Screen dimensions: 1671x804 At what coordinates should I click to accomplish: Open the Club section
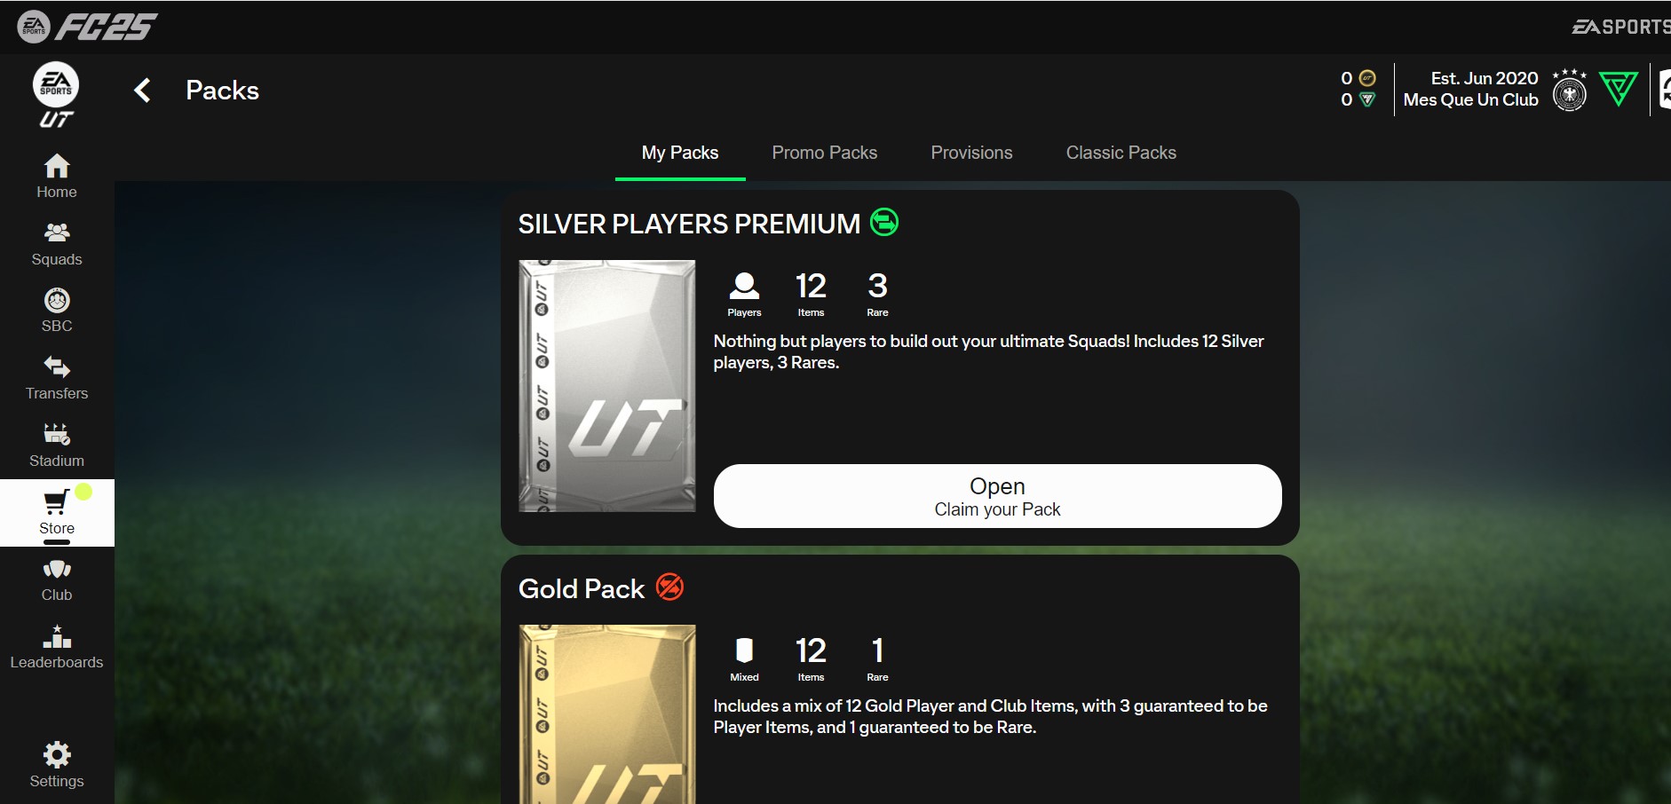(x=57, y=579)
